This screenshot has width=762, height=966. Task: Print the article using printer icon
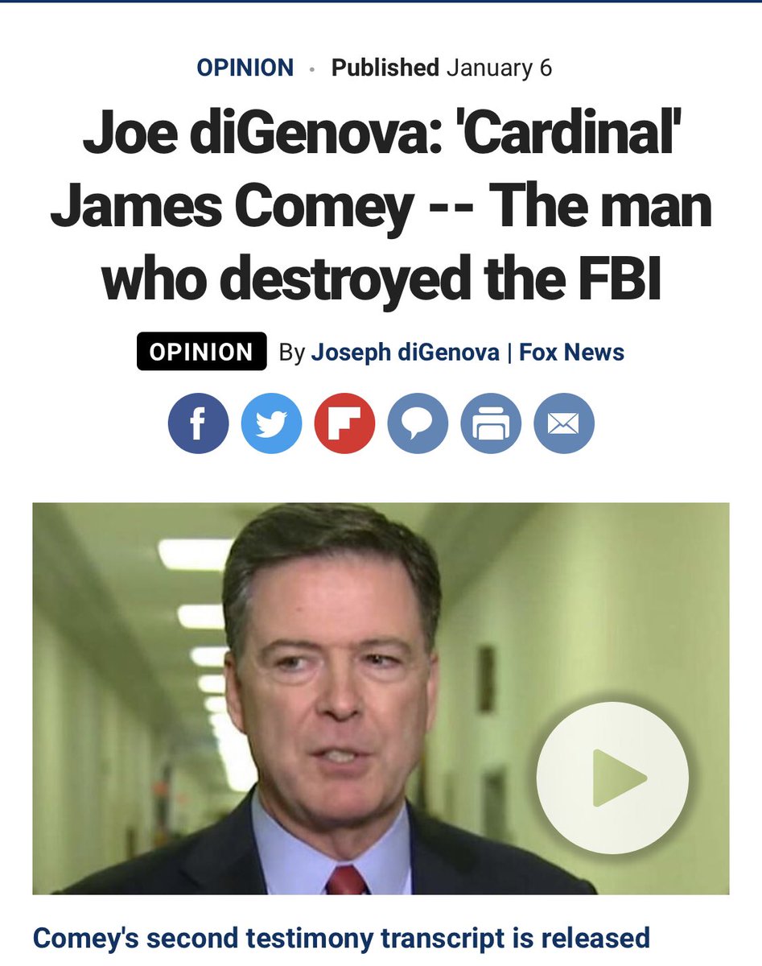491,423
